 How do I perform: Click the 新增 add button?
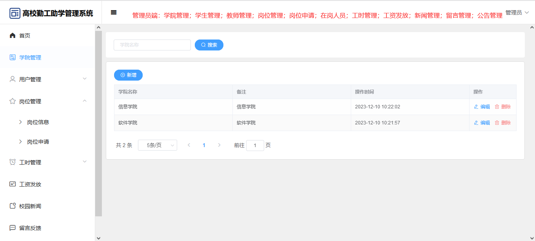pyautogui.click(x=128, y=75)
